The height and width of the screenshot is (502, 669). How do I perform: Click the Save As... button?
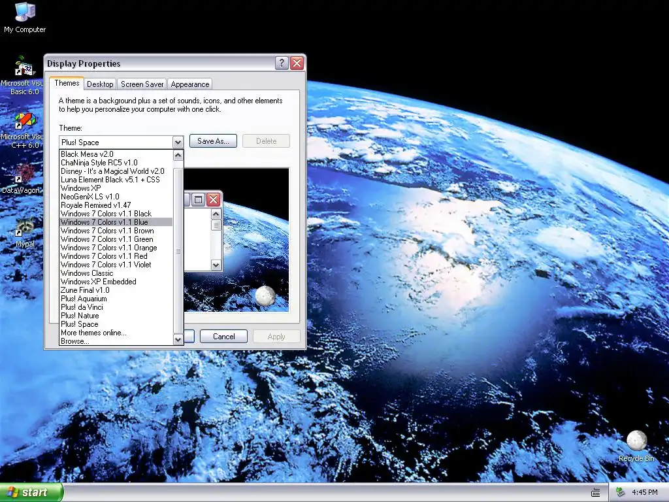213,141
